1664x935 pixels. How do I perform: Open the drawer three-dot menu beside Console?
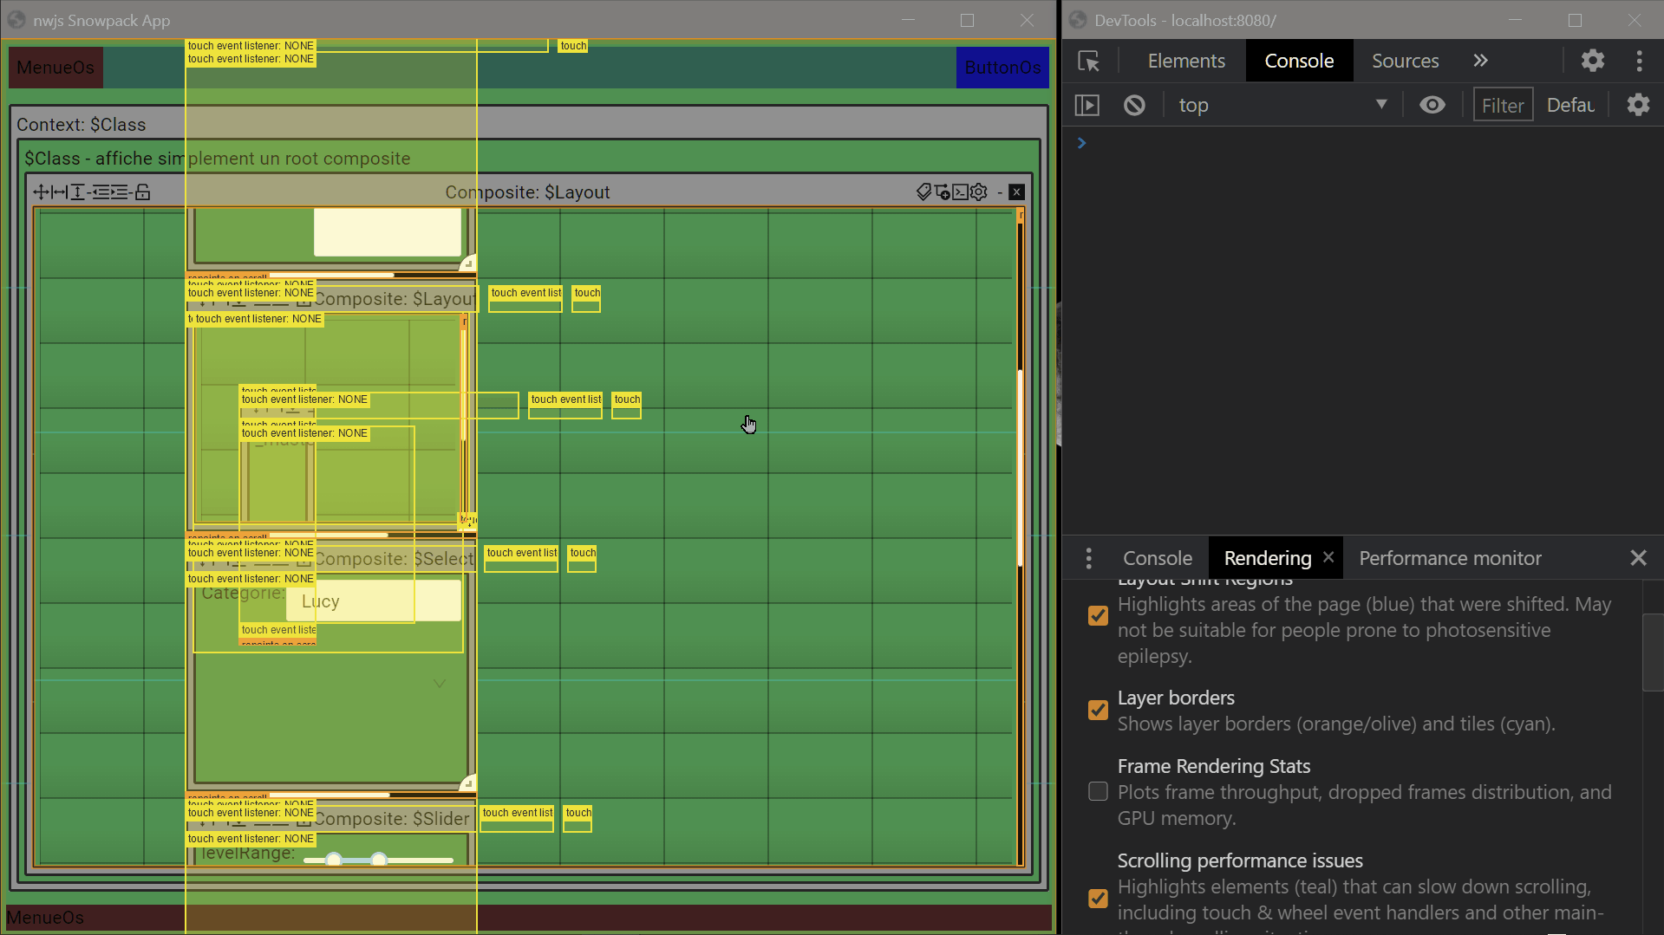tap(1089, 558)
